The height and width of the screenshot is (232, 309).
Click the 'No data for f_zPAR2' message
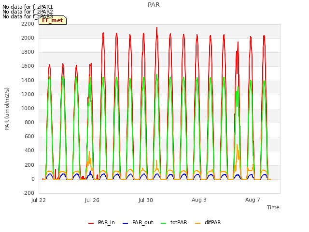click(x=28, y=12)
